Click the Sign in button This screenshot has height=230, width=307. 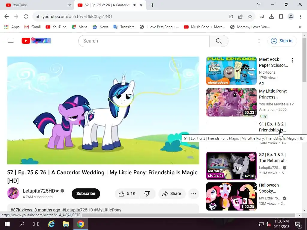pos(282,41)
